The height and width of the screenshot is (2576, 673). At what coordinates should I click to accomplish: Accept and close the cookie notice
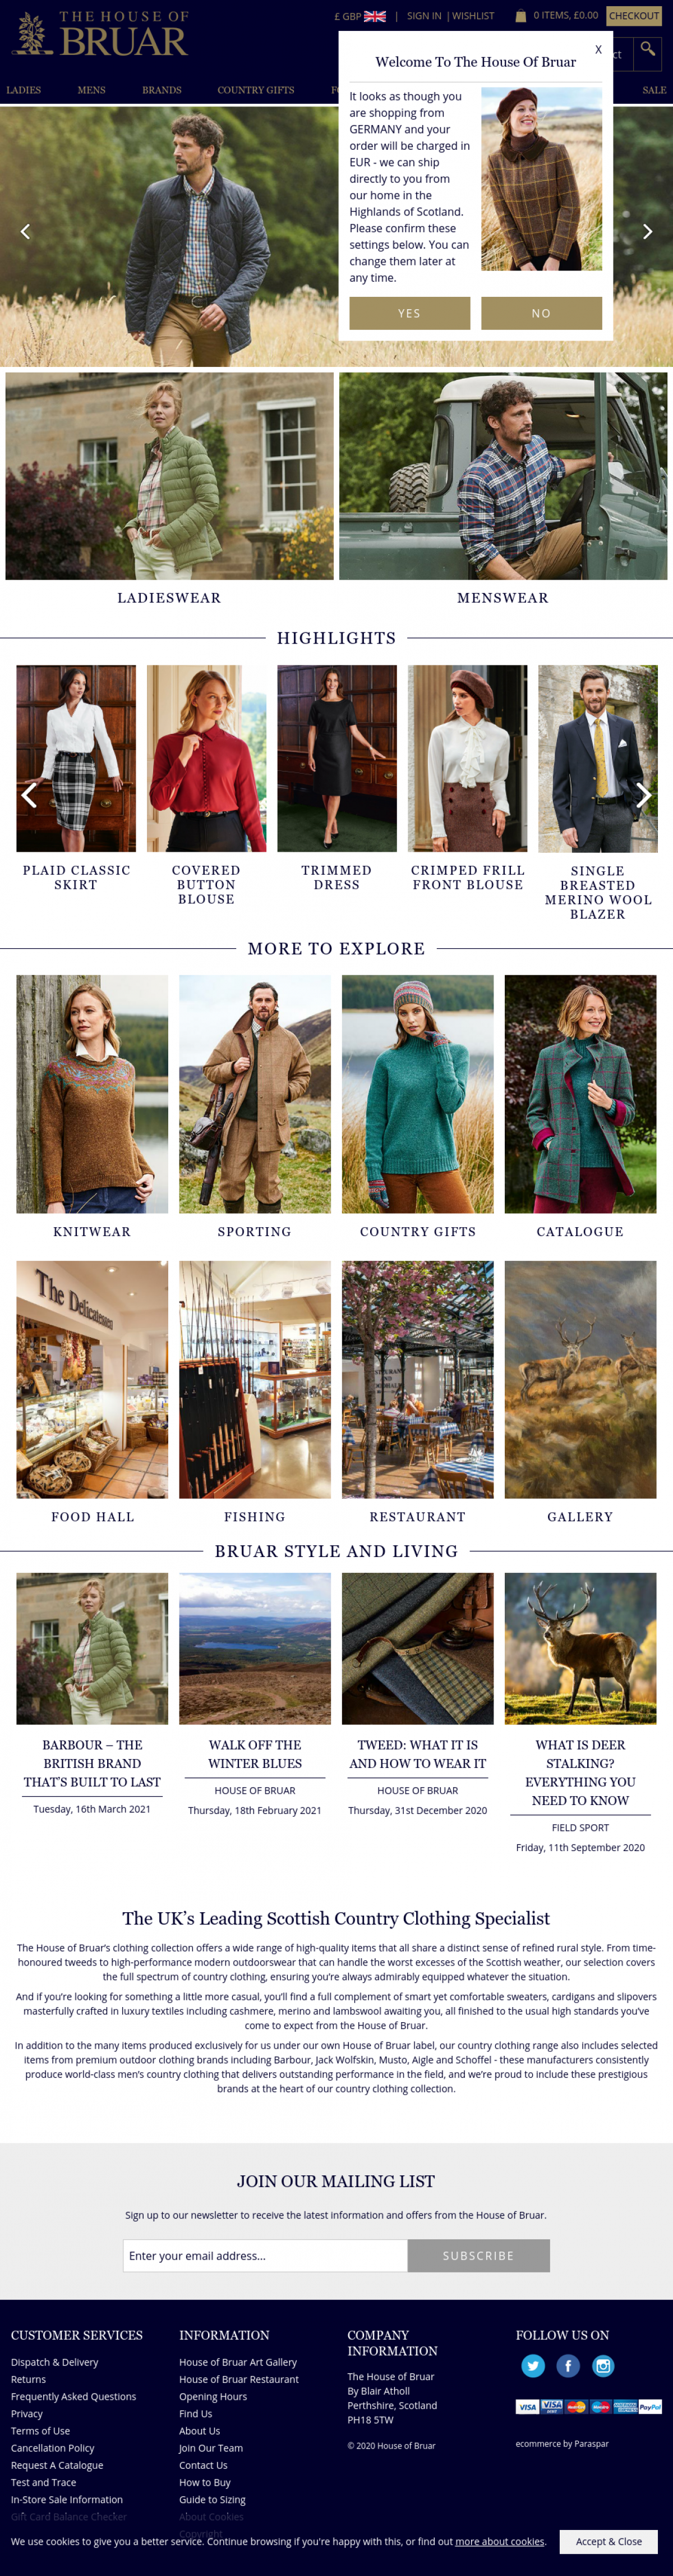pyautogui.click(x=609, y=2541)
